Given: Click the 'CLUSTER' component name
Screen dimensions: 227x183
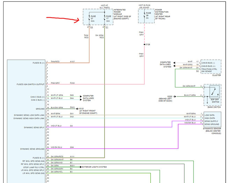Looking at the screenshot, I should pyautogui.click(x=217, y=75).
